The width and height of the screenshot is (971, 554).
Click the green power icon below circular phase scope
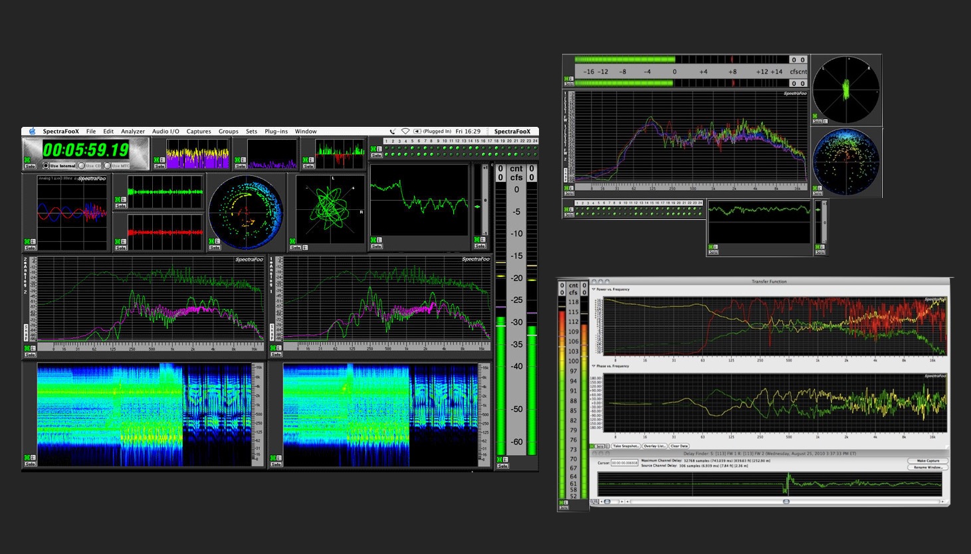tap(211, 241)
